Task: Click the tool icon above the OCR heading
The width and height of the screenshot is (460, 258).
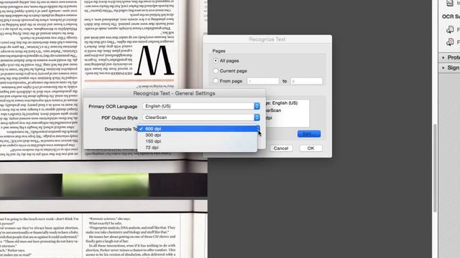Action: pyautogui.click(x=450, y=3)
